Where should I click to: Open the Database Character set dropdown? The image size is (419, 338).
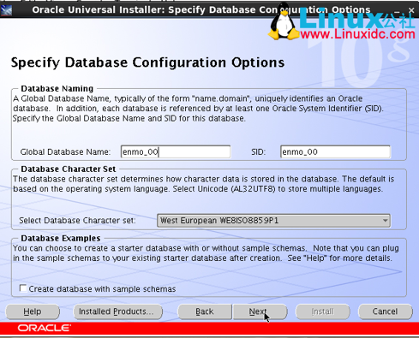pos(273,221)
